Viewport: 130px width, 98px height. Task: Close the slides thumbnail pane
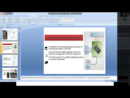pyautogui.click(x=19, y=27)
